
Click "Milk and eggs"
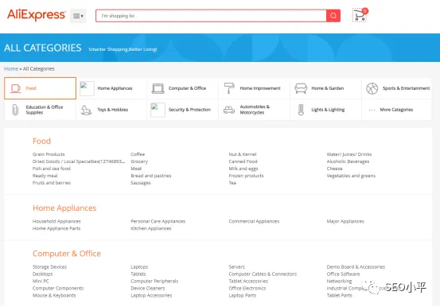[243, 169]
